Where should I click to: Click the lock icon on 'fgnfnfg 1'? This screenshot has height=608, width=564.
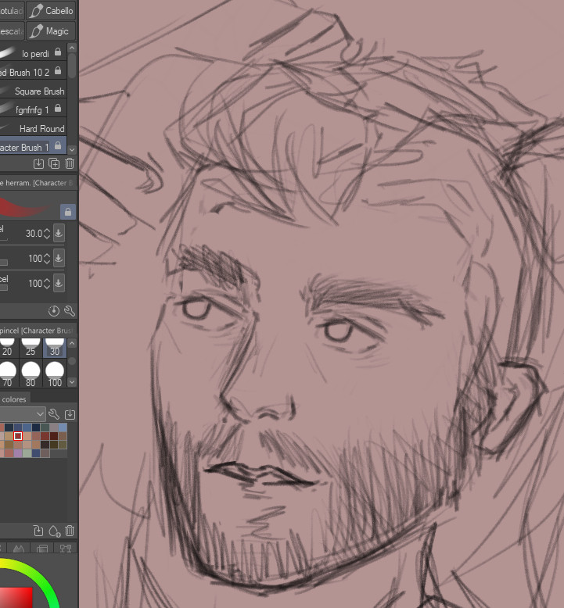tap(58, 108)
